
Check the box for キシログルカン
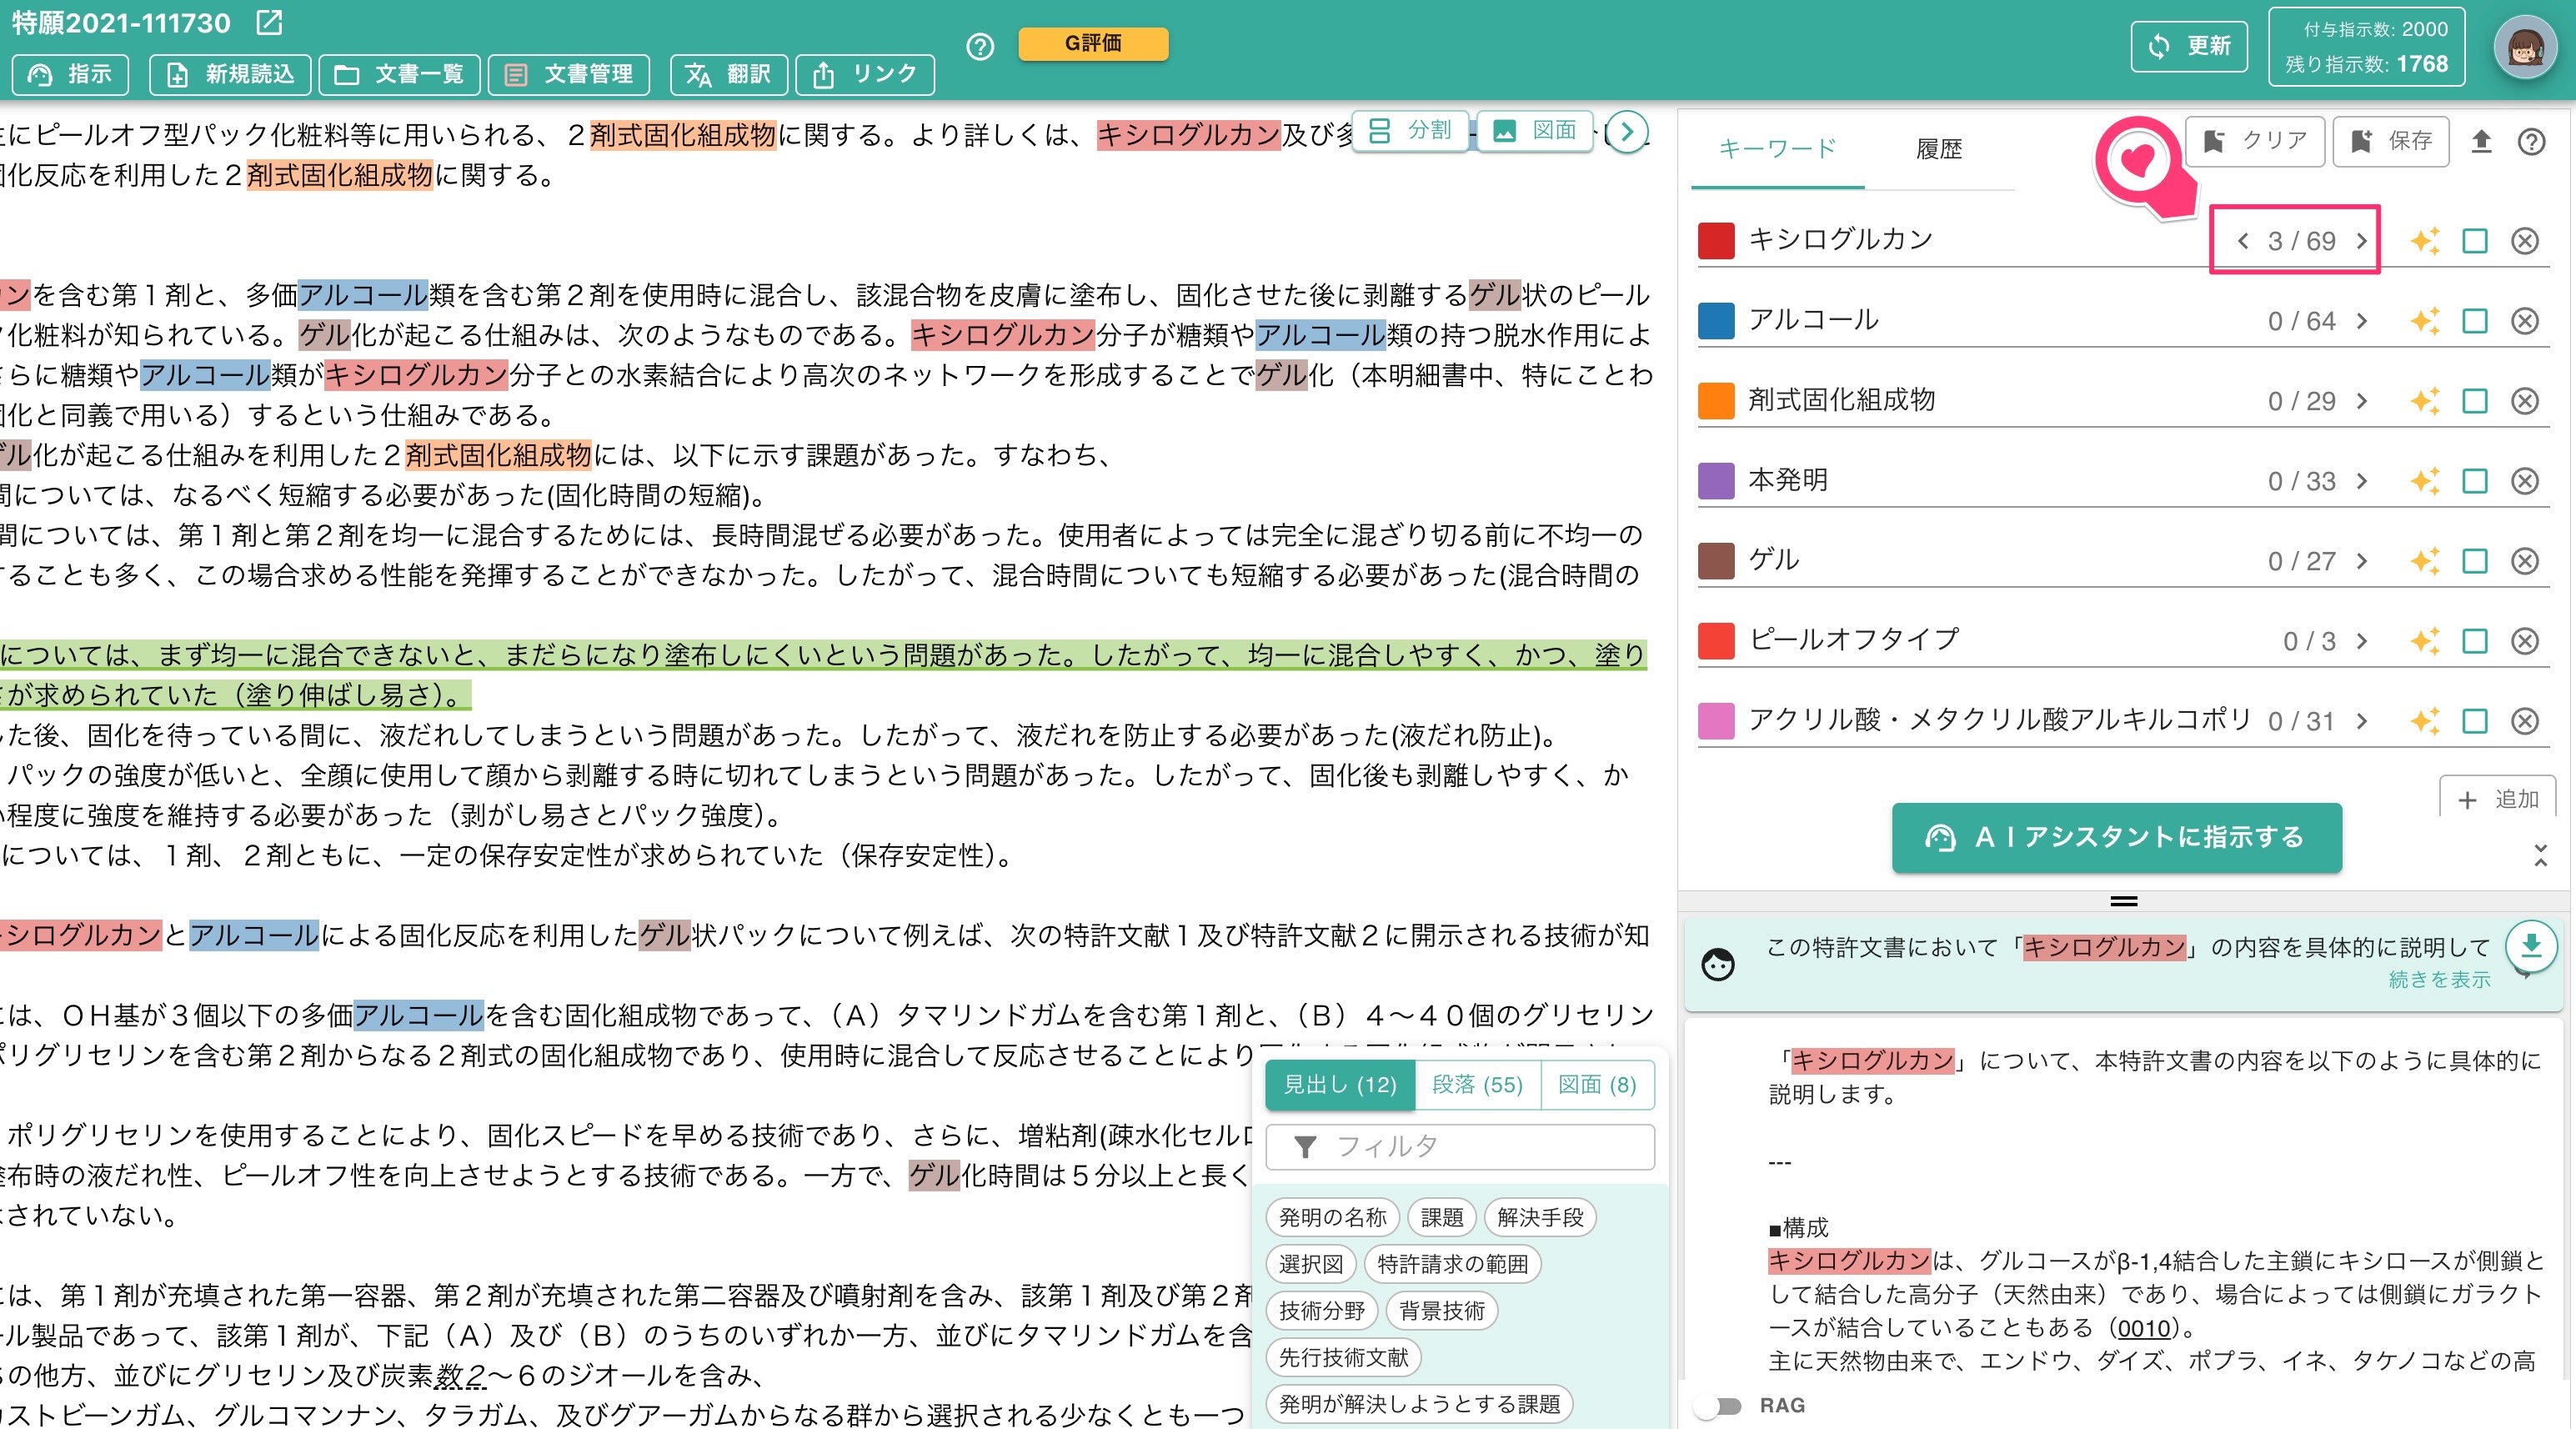tap(2475, 241)
